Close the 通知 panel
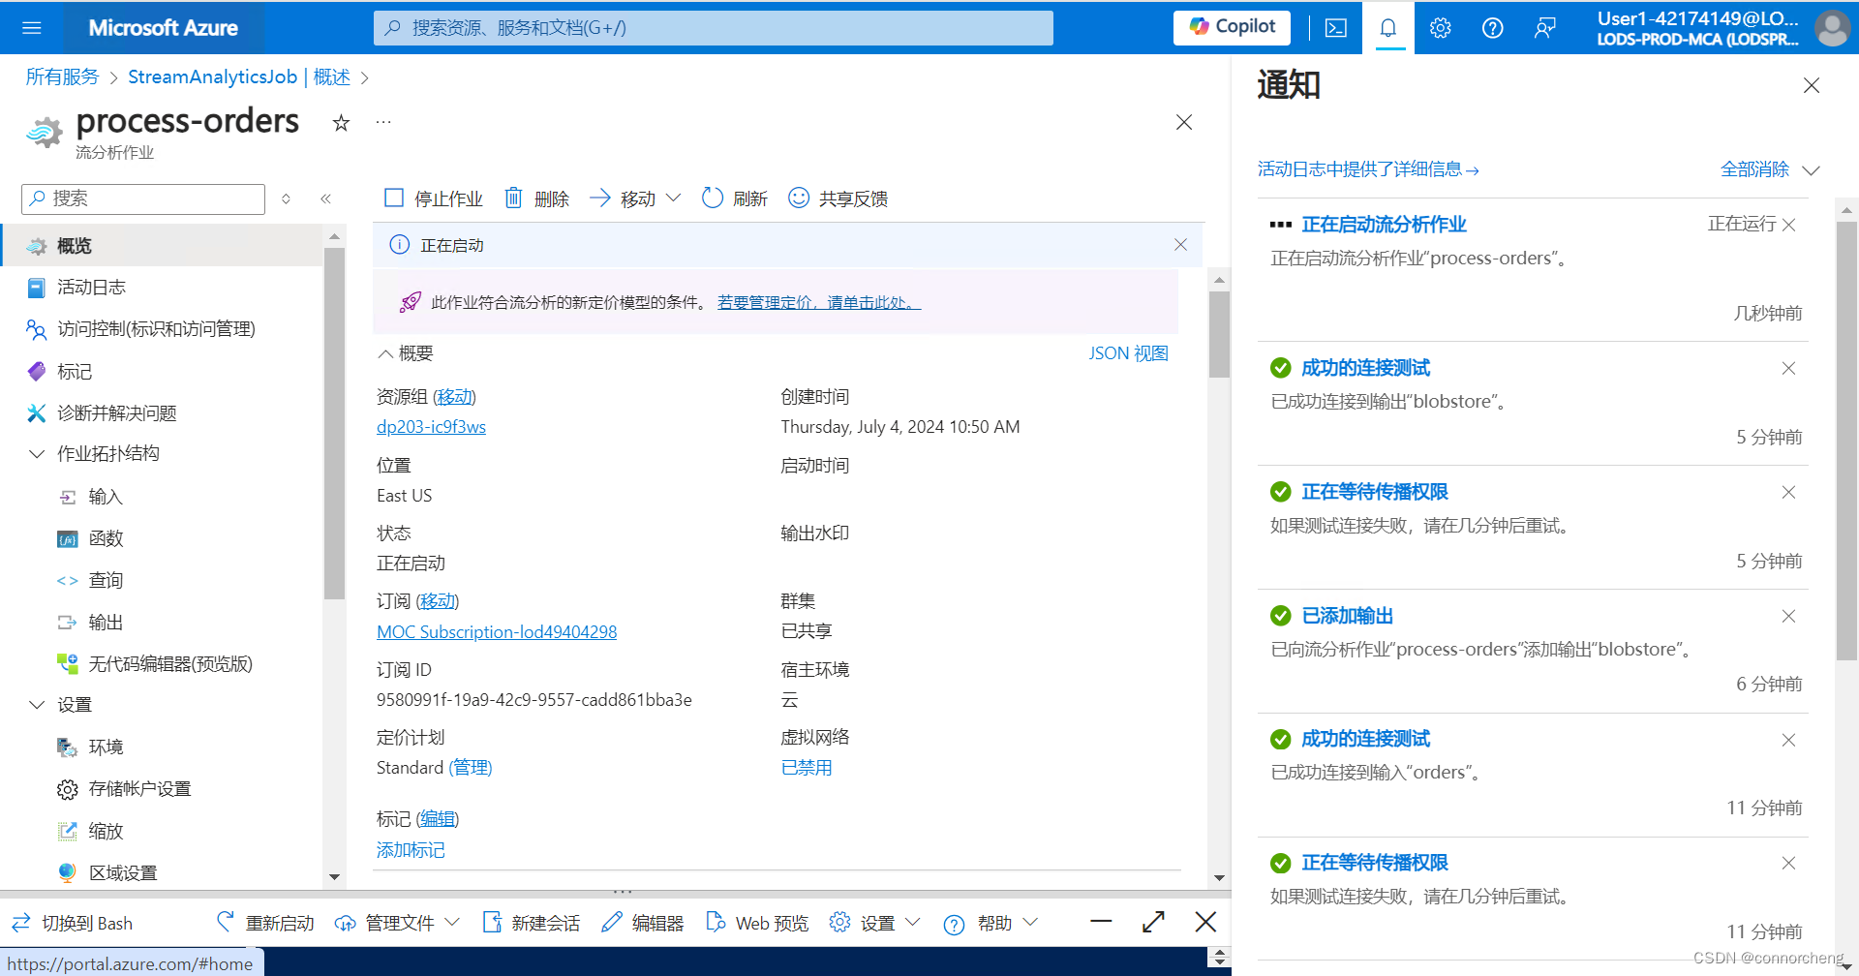Screen dimensions: 1859x976 pos(1812,85)
